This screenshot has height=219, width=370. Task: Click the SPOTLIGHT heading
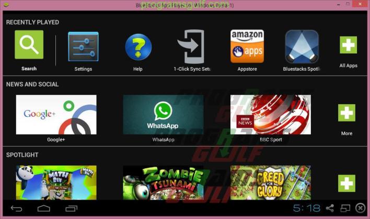(22, 155)
